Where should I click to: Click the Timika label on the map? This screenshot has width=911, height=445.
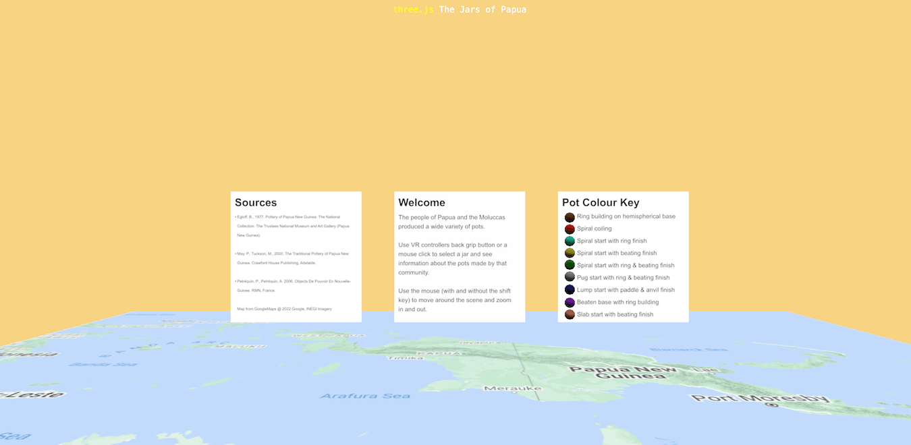(x=406, y=357)
